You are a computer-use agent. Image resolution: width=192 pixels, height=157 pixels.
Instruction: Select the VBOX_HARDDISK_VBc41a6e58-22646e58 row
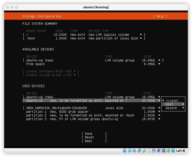(x=91, y=108)
